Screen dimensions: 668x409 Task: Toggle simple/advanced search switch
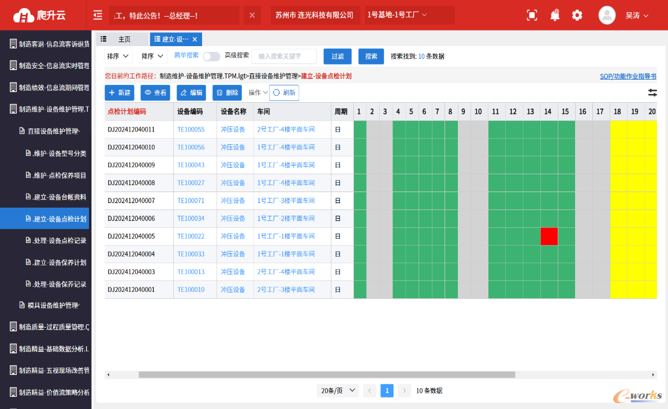211,57
